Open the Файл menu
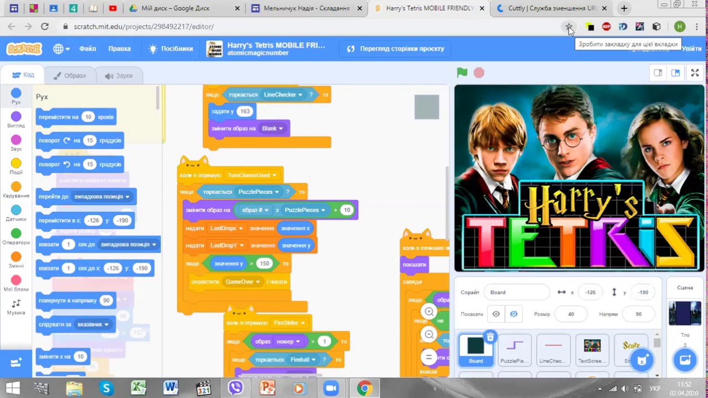 [87, 49]
